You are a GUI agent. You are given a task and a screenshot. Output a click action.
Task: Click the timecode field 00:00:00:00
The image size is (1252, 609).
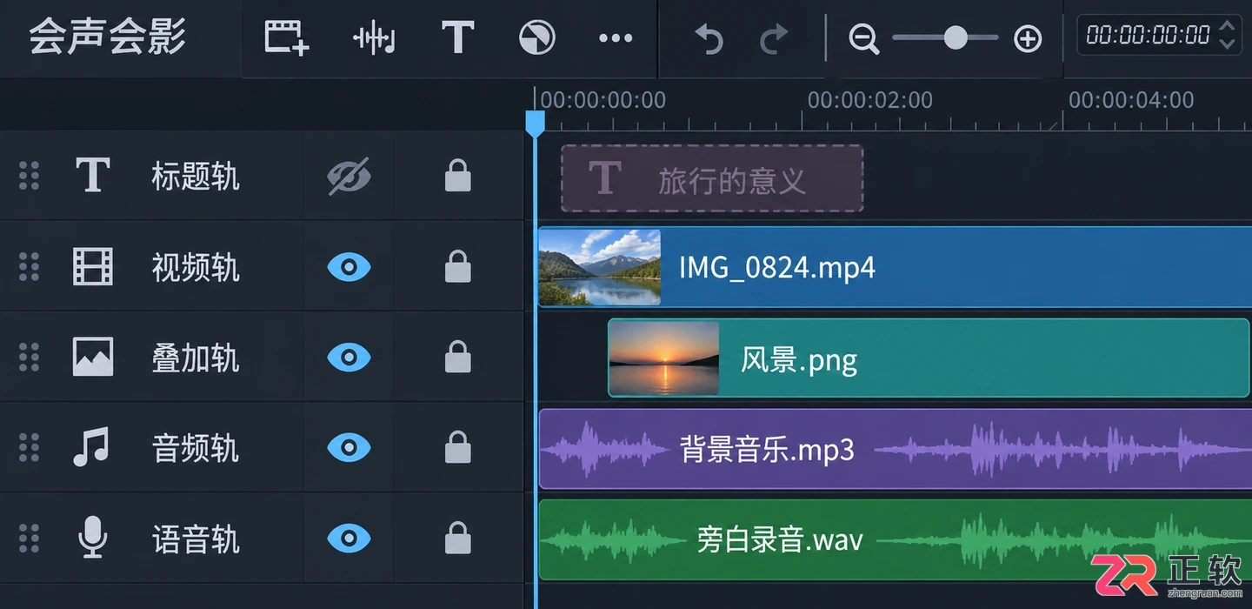click(1148, 35)
